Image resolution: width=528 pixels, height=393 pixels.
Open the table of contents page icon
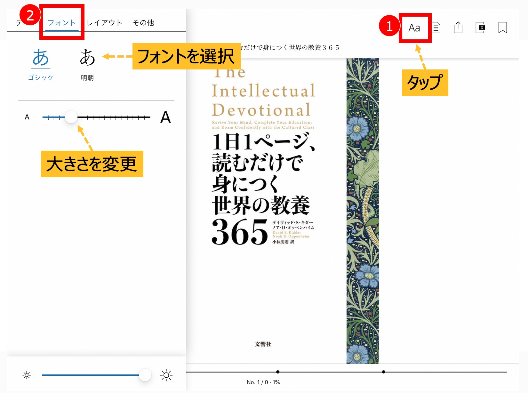[x=436, y=28]
